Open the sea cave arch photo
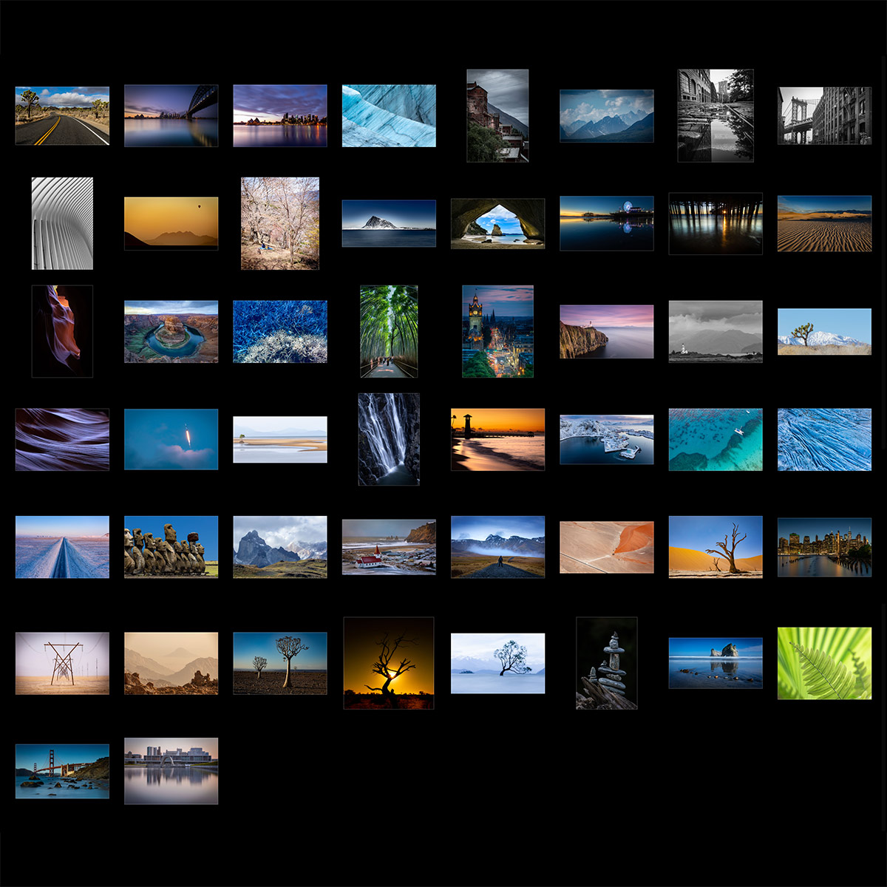 click(x=497, y=223)
